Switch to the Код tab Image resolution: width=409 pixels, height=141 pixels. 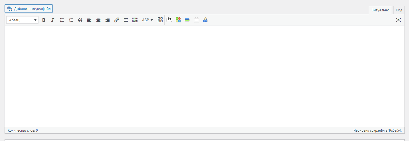click(x=399, y=10)
